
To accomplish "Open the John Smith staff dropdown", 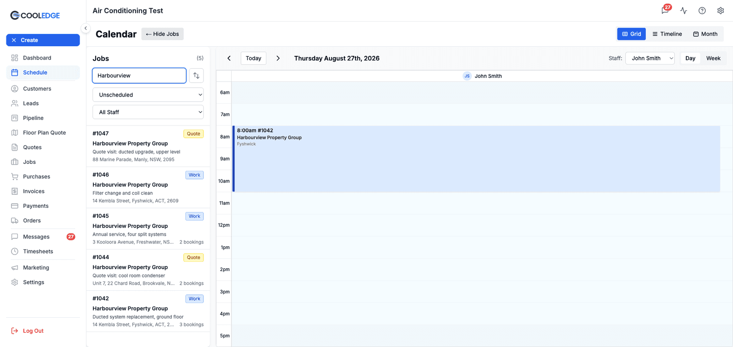I will tap(650, 58).
